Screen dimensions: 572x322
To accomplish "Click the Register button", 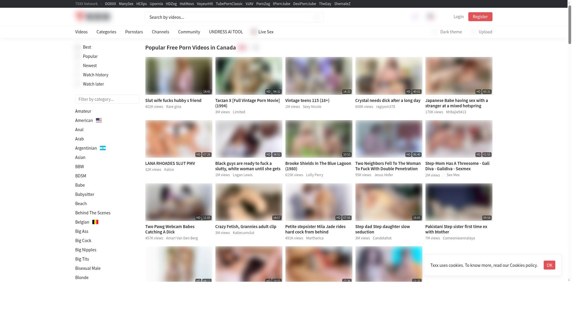I will [x=480, y=17].
